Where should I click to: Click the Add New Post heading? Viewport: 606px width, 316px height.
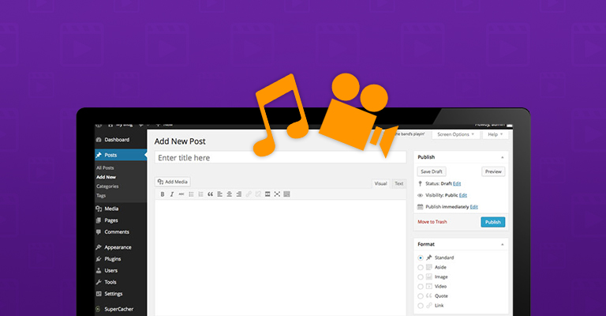coord(180,141)
